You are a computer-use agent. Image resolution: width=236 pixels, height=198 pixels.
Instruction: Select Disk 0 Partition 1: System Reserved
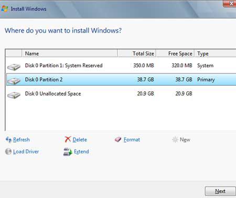click(63, 66)
